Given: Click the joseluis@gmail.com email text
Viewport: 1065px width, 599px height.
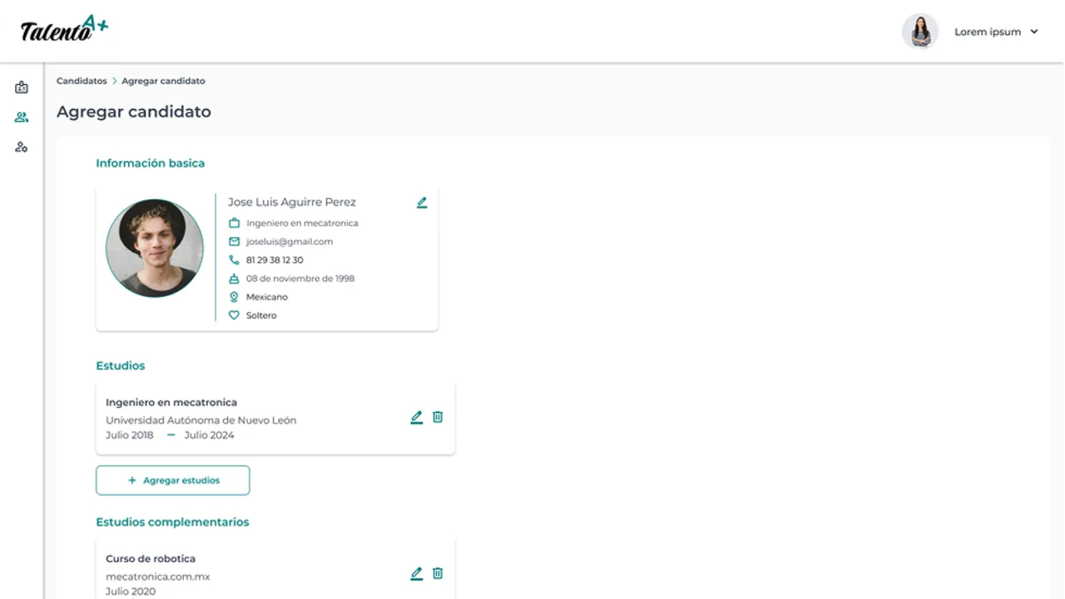Looking at the screenshot, I should pos(290,241).
